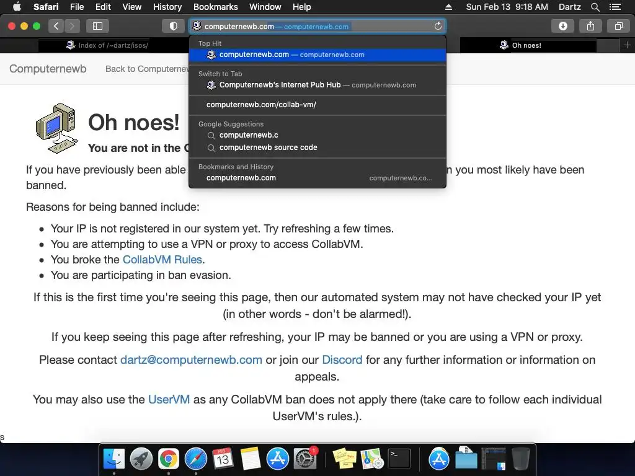Choose the Top Hit computernewb.com suggestion
The height and width of the screenshot is (476, 635).
(x=317, y=55)
